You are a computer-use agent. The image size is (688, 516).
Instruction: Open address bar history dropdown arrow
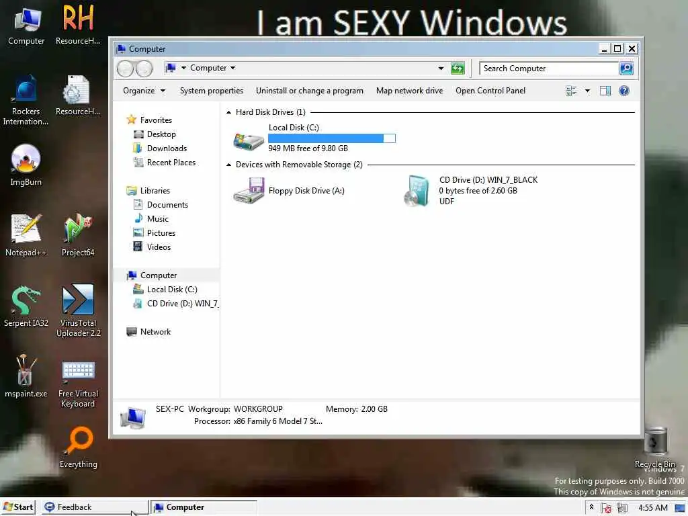coord(441,68)
